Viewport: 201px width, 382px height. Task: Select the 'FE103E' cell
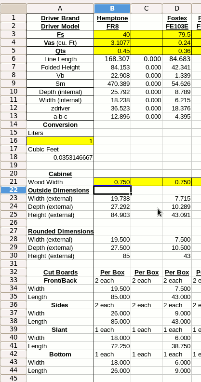[x=177, y=27]
